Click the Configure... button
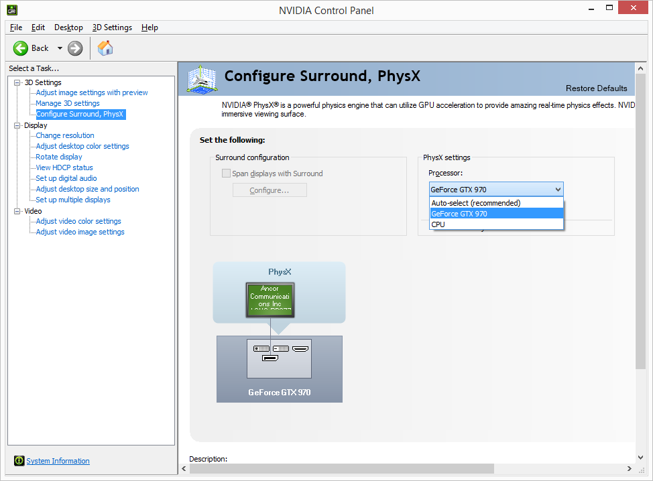Image resolution: width=653 pixels, height=481 pixels. 270,190
